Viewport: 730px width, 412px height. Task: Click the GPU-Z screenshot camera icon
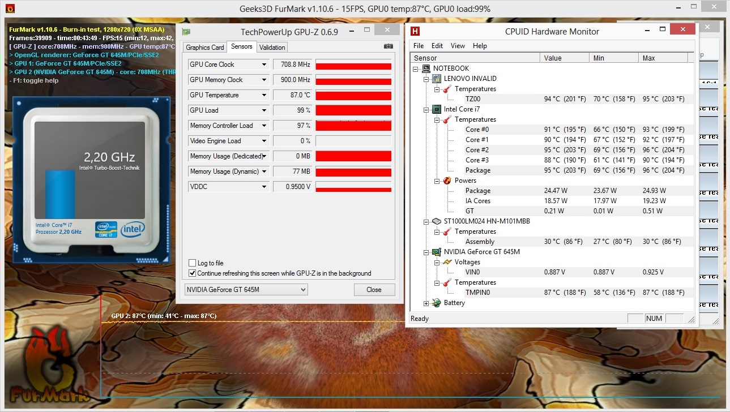coord(388,46)
